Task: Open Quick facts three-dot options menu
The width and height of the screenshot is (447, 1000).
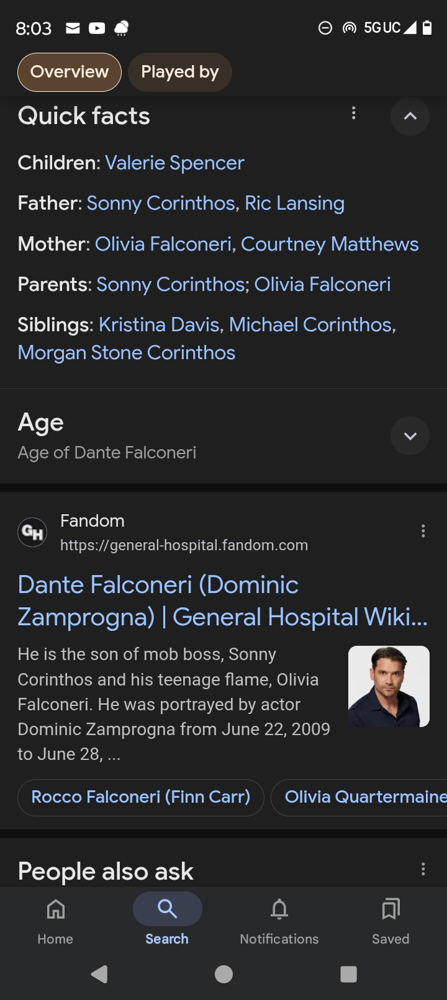Action: [x=353, y=113]
